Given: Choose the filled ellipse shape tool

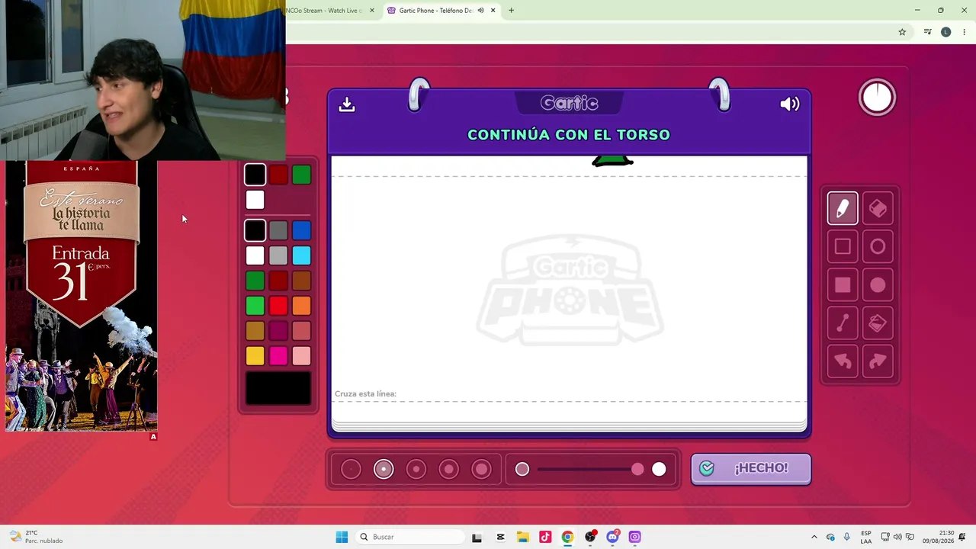Looking at the screenshot, I should tap(878, 284).
